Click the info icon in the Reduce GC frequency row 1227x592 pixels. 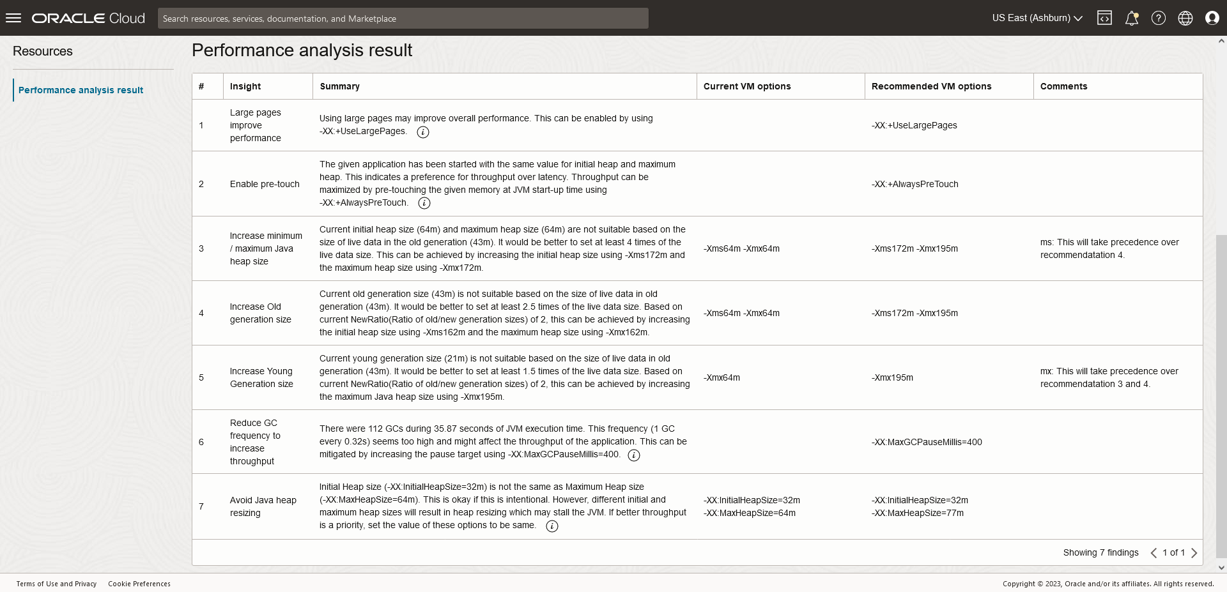click(634, 455)
